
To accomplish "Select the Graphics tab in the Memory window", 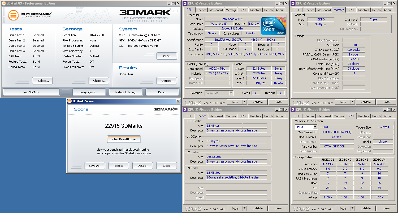I will click(x=363, y=10).
